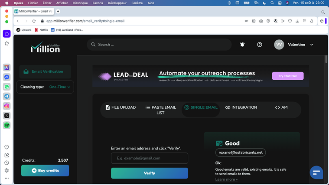329x185 pixels.
Task: Click the Verify button
Action: [x=150, y=173]
